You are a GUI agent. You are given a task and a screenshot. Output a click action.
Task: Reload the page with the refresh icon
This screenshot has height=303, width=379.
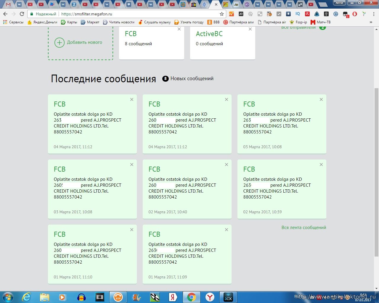[22, 14]
